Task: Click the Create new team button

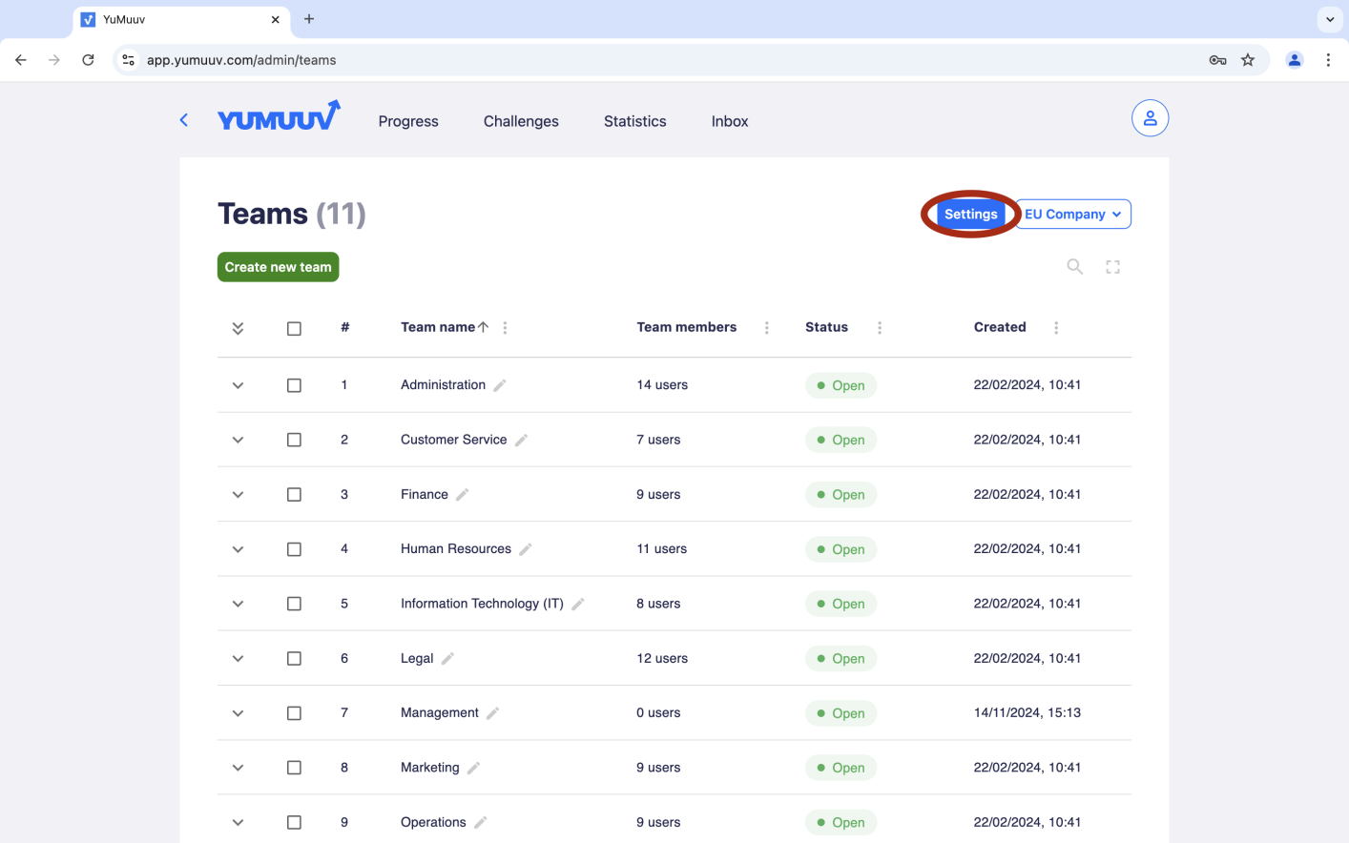Action: click(x=279, y=267)
